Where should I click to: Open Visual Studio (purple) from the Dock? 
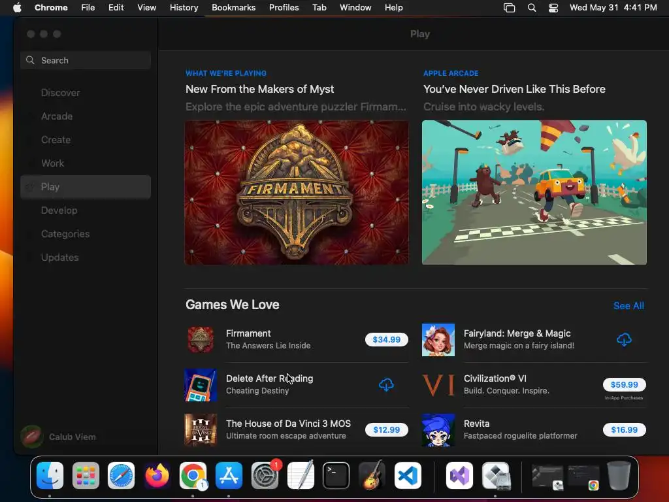tap(459, 476)
